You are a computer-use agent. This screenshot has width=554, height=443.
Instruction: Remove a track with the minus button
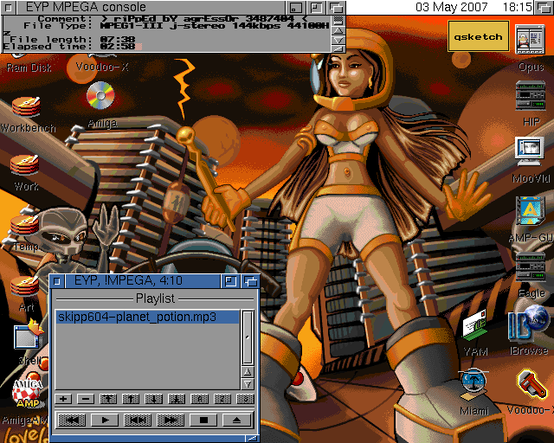86,399
